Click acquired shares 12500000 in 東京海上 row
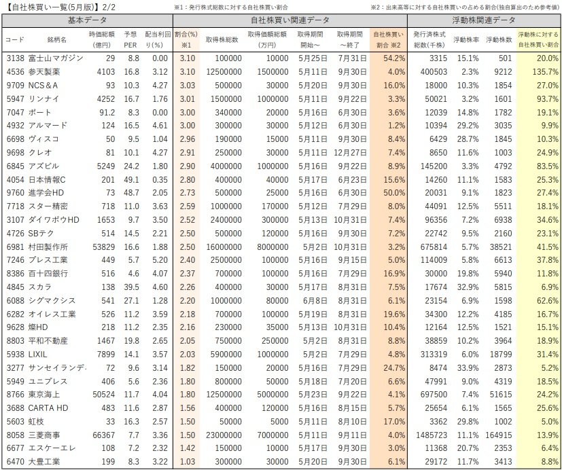Viewport: 562px width, 470px height. 224,395
